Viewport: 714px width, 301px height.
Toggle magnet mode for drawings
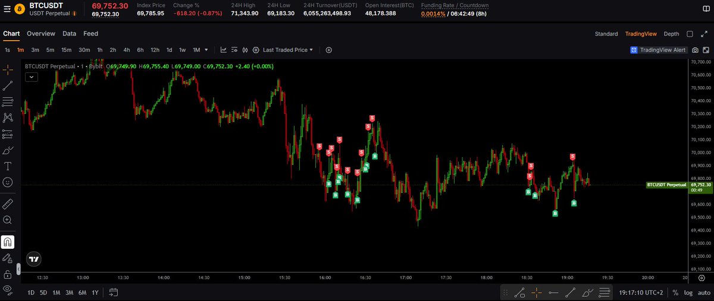(8, 242)
